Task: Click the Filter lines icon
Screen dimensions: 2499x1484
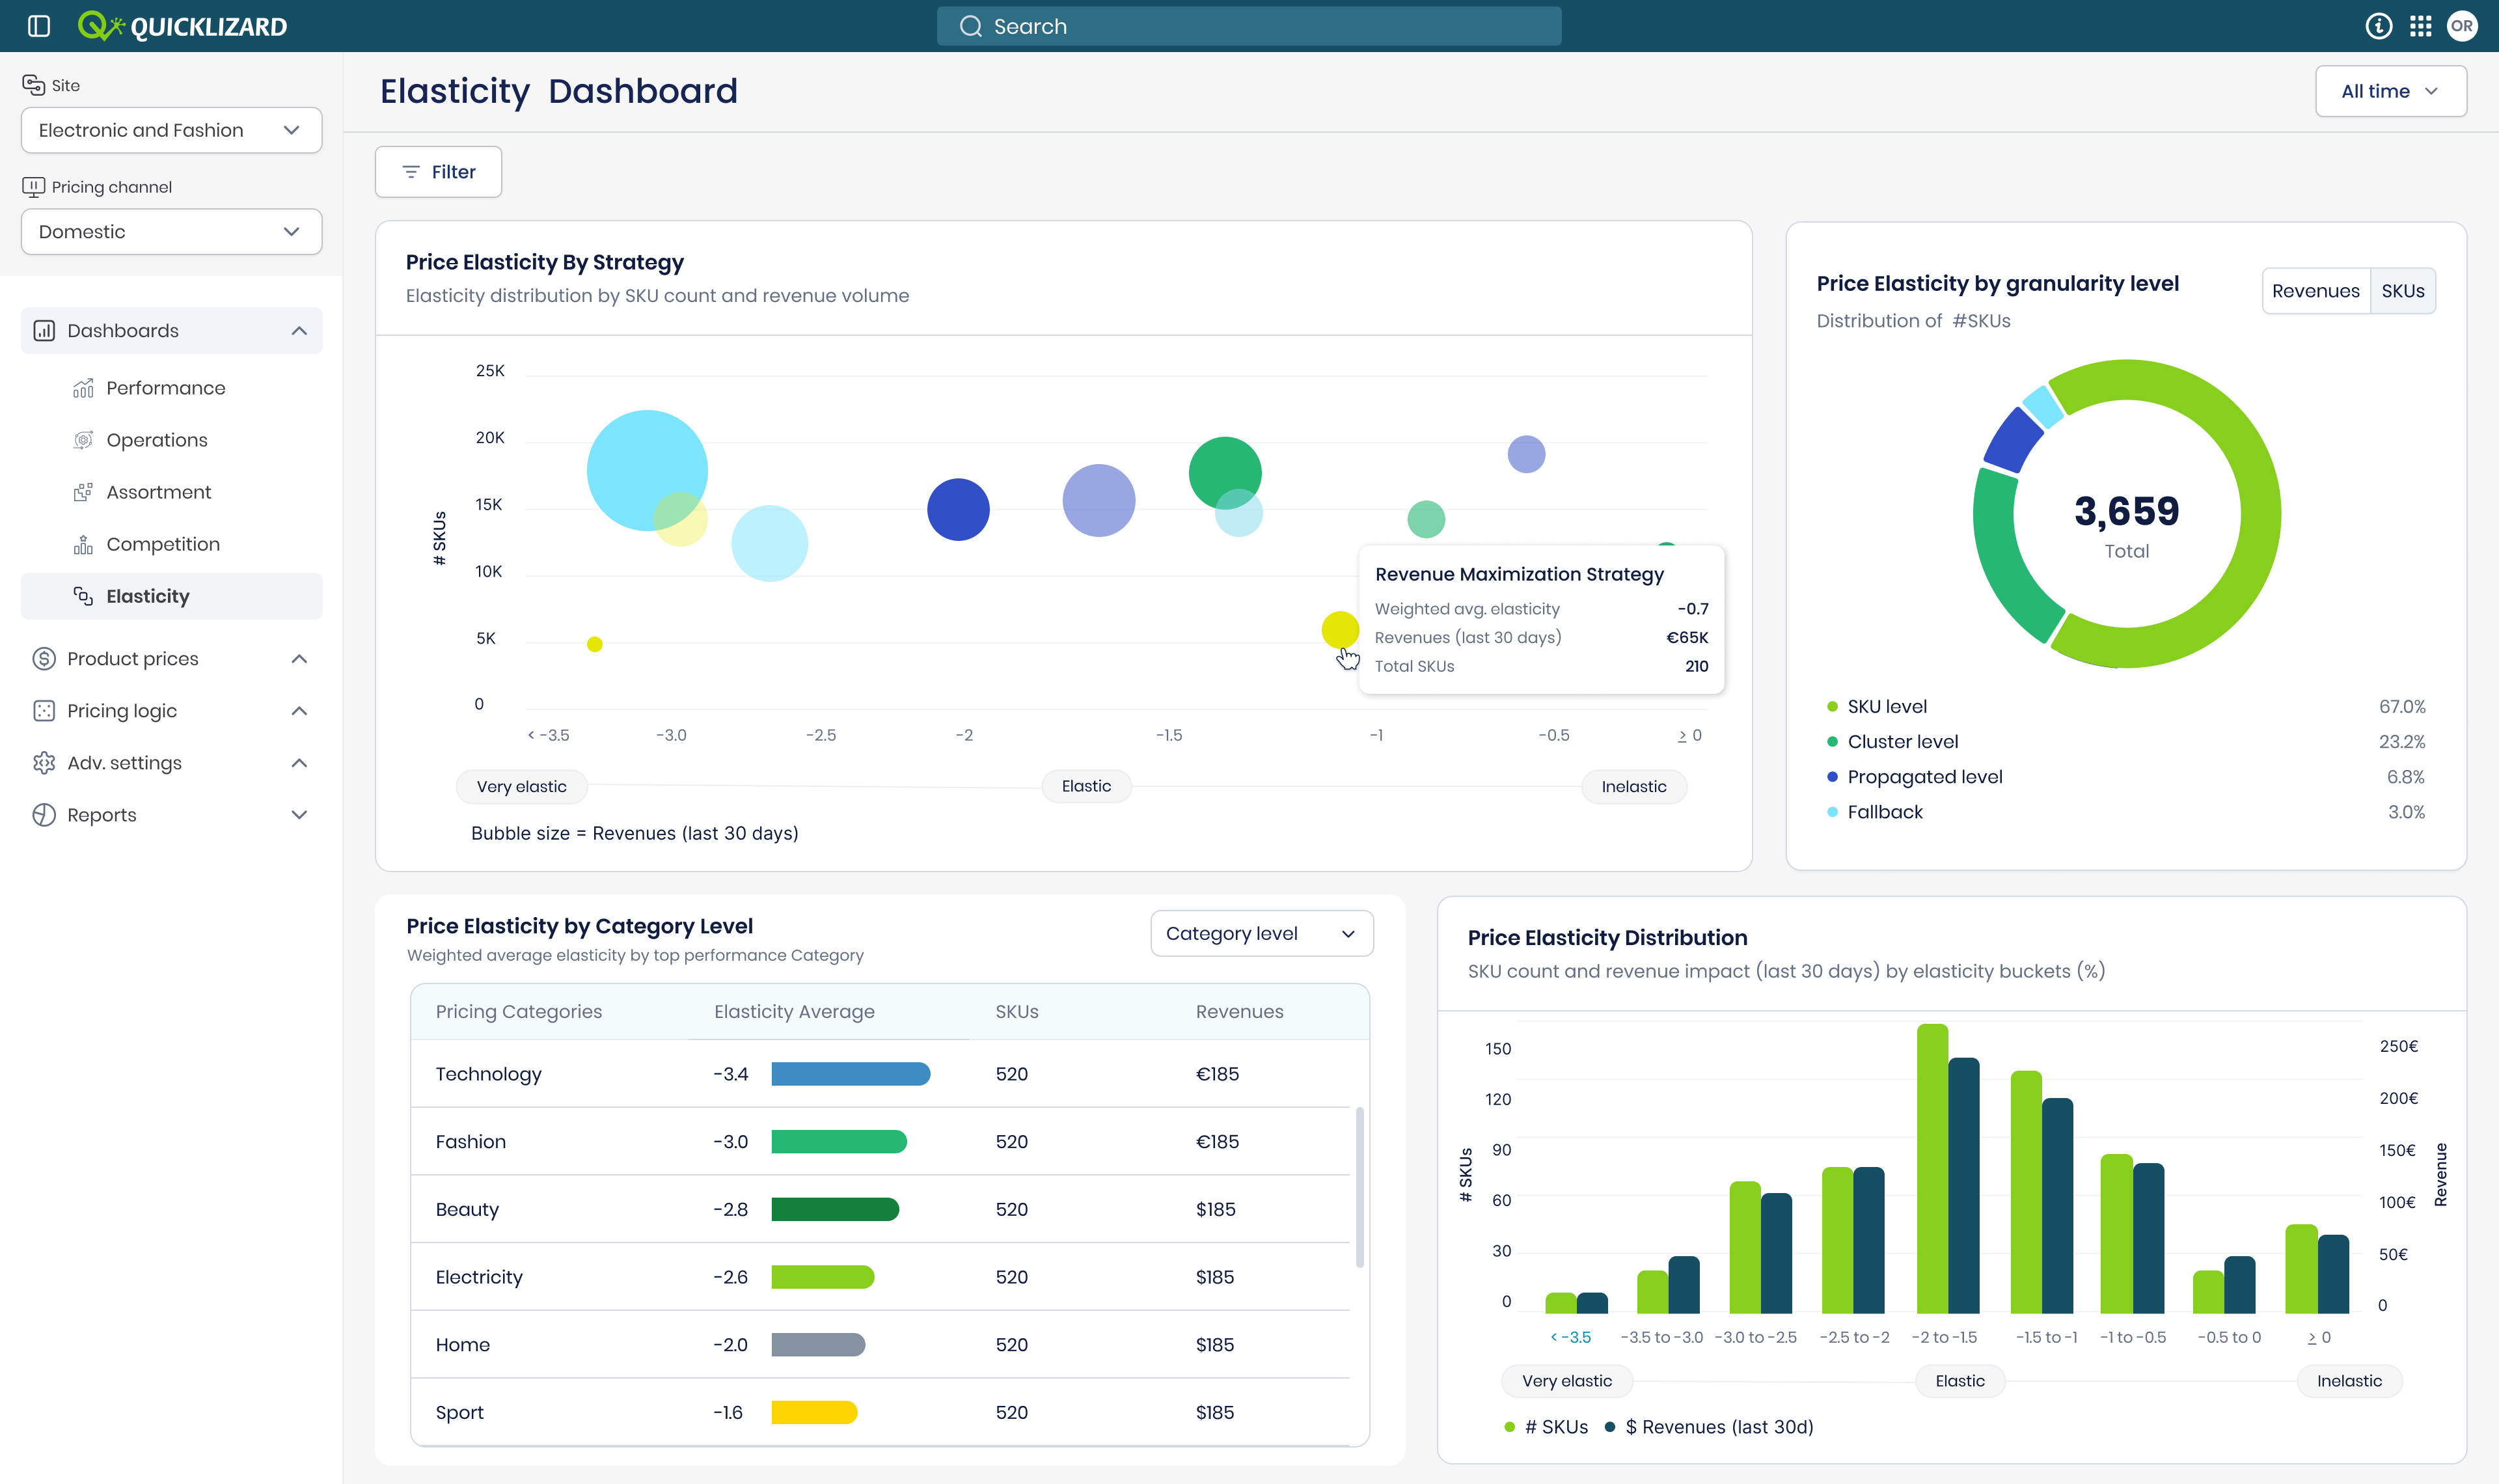Action: pos(411,172)
